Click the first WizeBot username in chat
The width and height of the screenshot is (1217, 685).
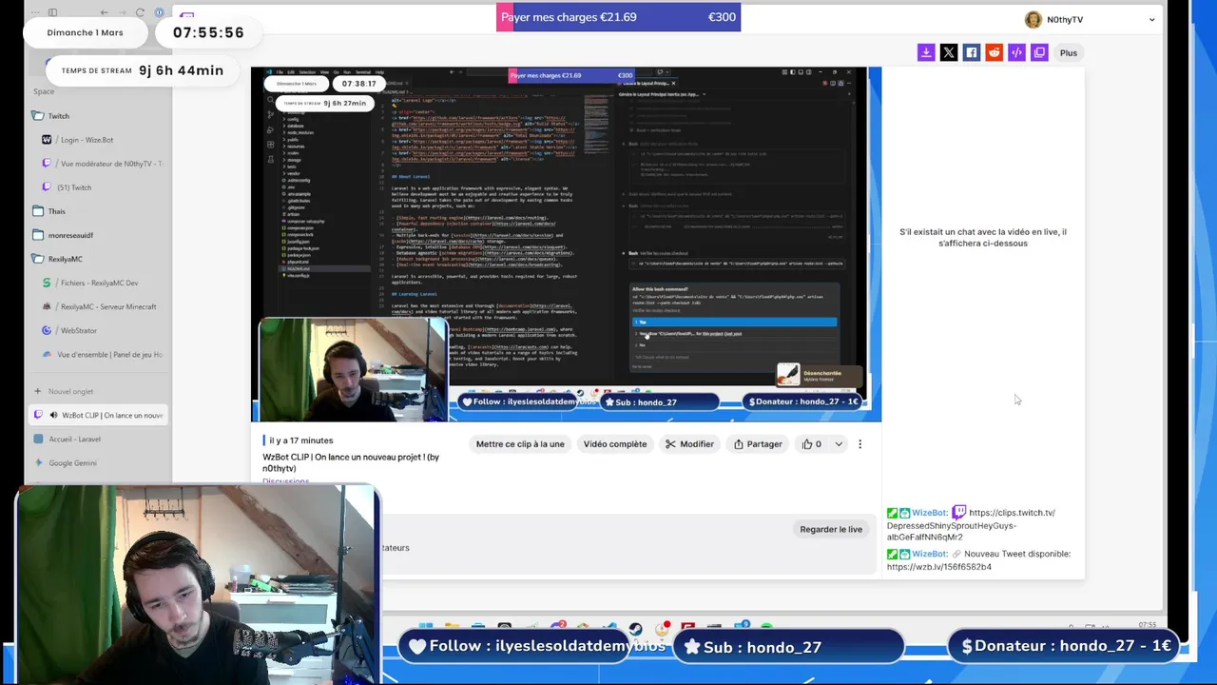pyautogui.click(x=929, y=513)
